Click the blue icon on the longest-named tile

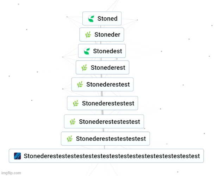[x=17, y=156]
